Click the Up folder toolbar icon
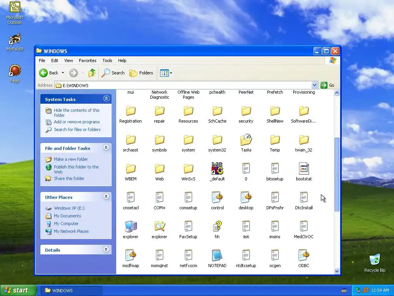Screen dimensions: 394x296 (x=92, y=73)
